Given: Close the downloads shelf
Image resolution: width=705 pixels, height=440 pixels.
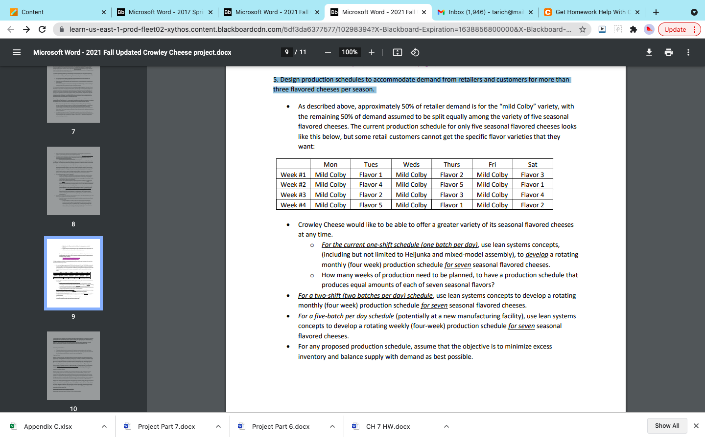Looking at the screenshot, I should coord(696,426).
